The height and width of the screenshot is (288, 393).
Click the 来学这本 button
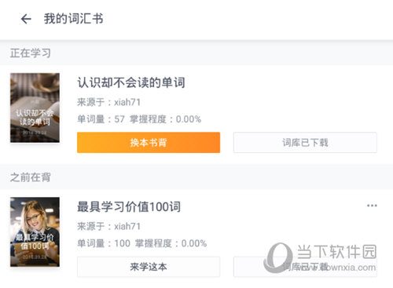[x=149, y=267]
